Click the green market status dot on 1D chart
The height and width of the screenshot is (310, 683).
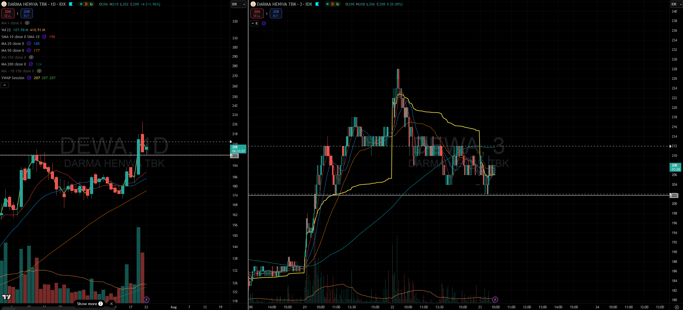coord(81,4)
